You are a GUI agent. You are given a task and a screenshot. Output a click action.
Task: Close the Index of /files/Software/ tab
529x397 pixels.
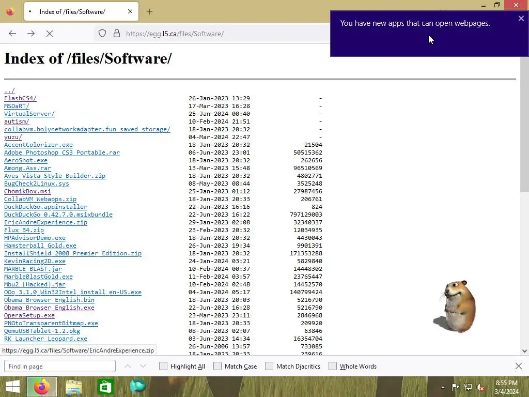[x=130, y=11]
